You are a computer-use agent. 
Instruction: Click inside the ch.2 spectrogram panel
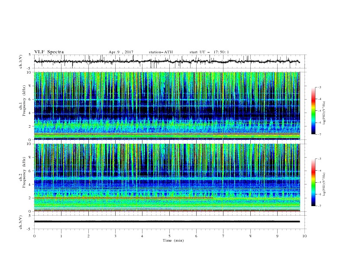coord(167,178)
